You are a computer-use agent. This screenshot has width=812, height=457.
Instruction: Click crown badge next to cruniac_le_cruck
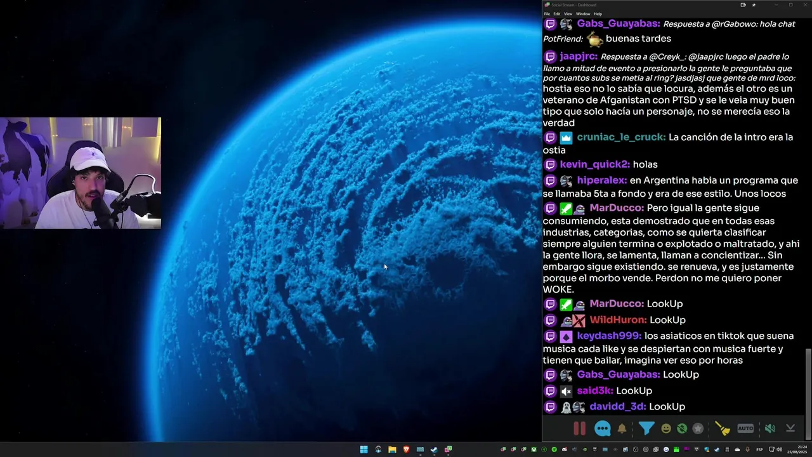click(566, 138)
